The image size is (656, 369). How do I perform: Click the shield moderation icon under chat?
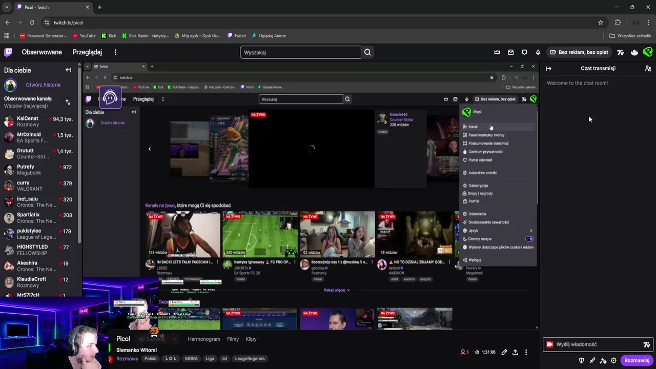[581, 360]
